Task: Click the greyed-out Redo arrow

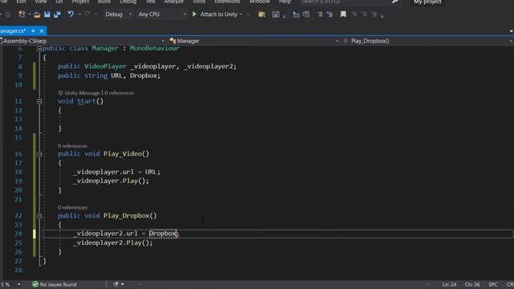Action: 88,14
